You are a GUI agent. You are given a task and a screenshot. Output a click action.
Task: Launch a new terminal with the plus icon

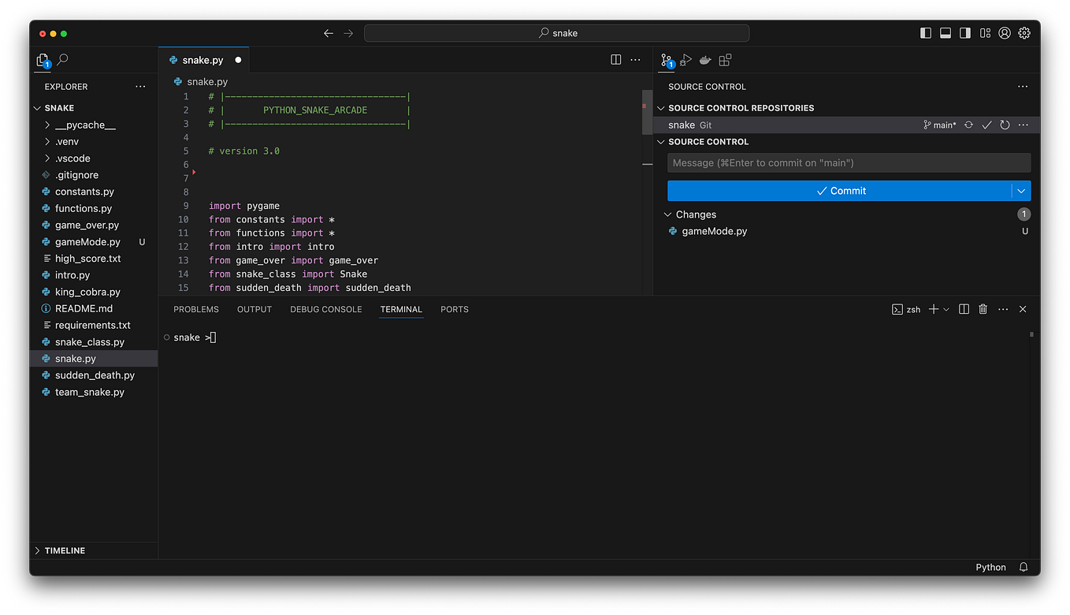tap(934, 308)
